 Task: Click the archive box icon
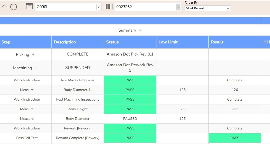point(30,6)
